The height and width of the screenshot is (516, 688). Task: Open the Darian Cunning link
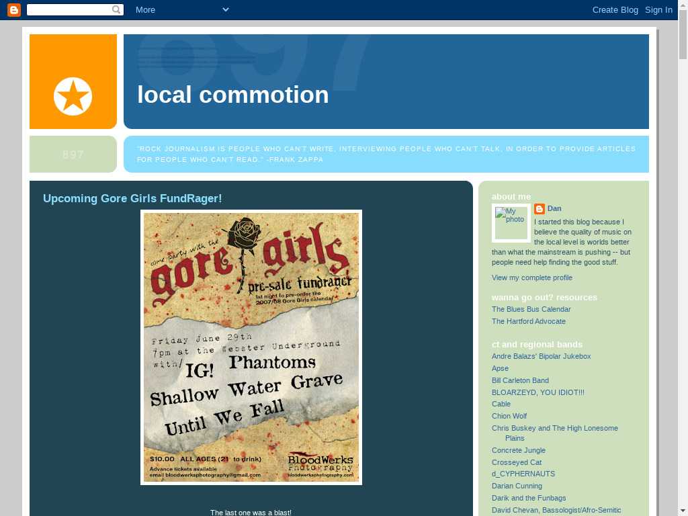(517, 486)
